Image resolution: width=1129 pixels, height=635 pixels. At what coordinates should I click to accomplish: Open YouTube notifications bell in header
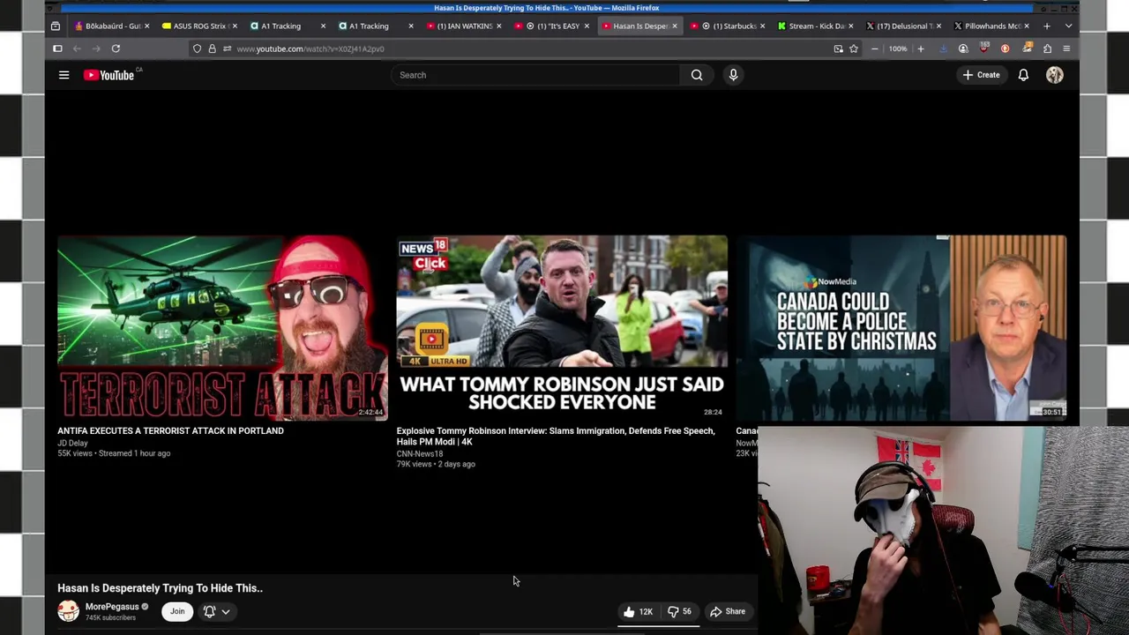1023,75
